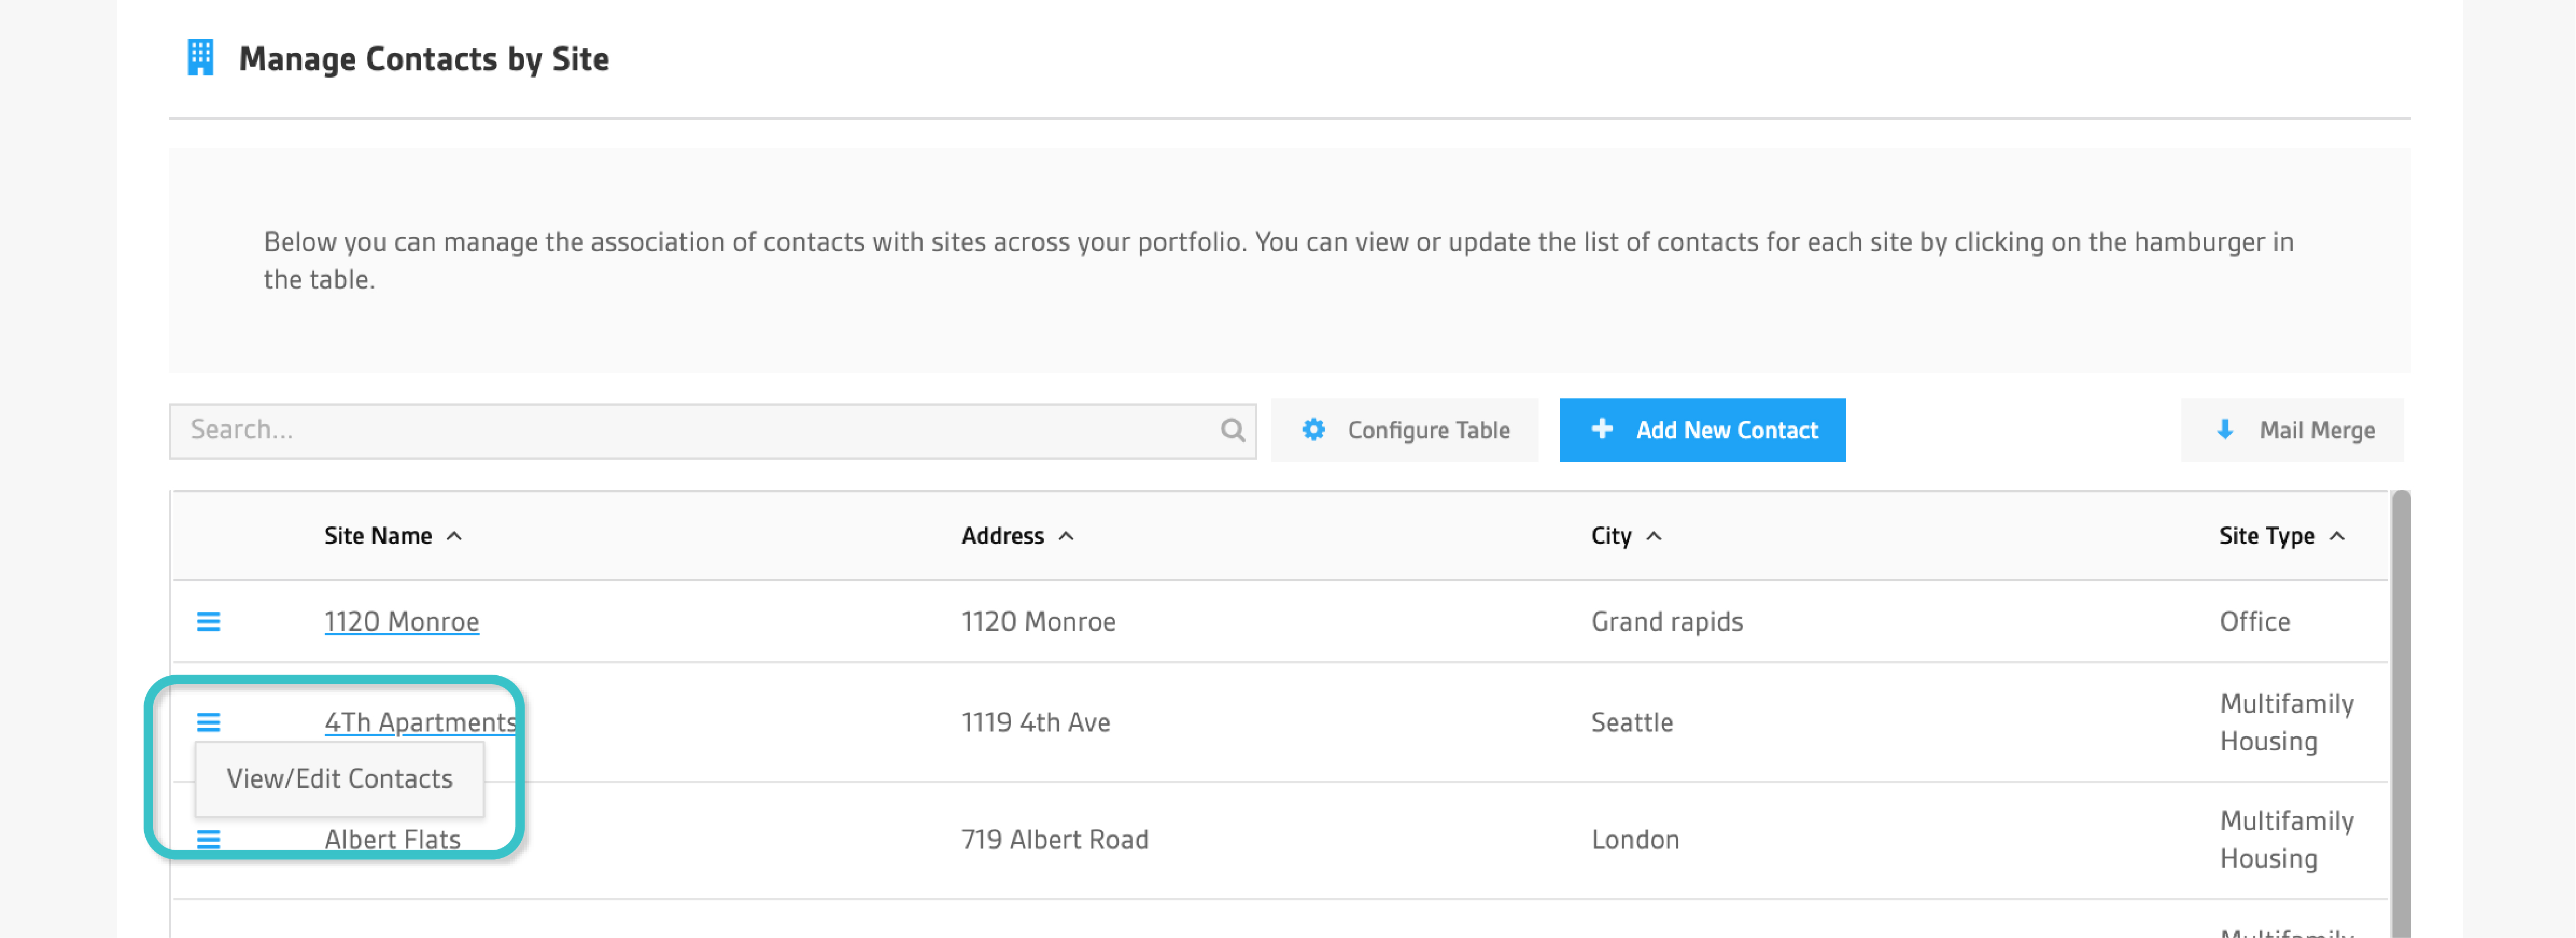The width and height of the screenshot is (2576, 938).
Task: Click the table vertical scrollbar
Action: [x=2400, y=714]
